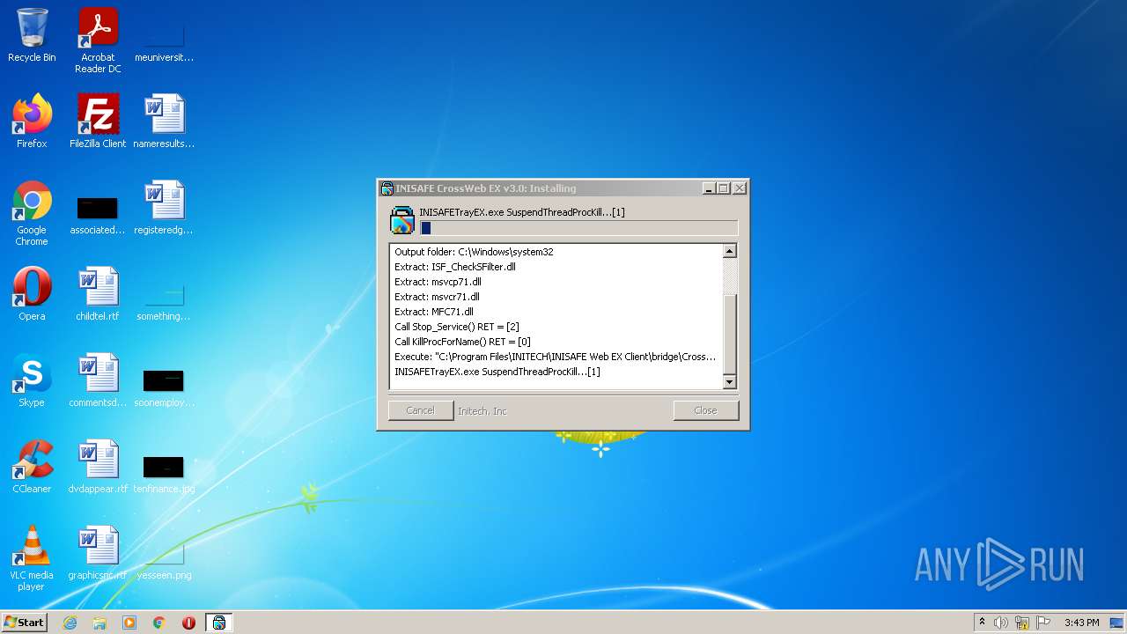Image resolution: width=1127 pixels, height=634 pixels.
Task: Click the 'Initech, Inc' branding text
Action: pyautogui.click(x=482, y=411)
